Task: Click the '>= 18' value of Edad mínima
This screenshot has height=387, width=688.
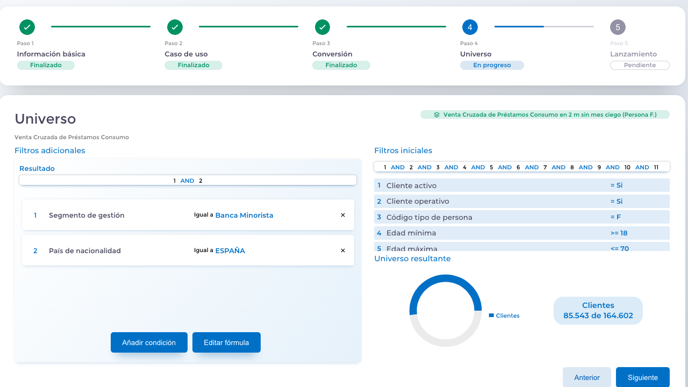Action: (x=619, y=233)
